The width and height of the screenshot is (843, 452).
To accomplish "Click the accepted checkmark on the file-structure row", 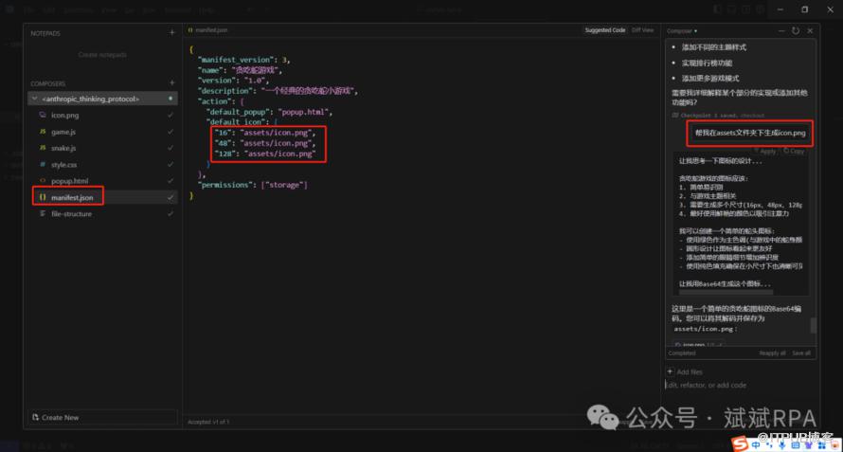I will (170, 213).
